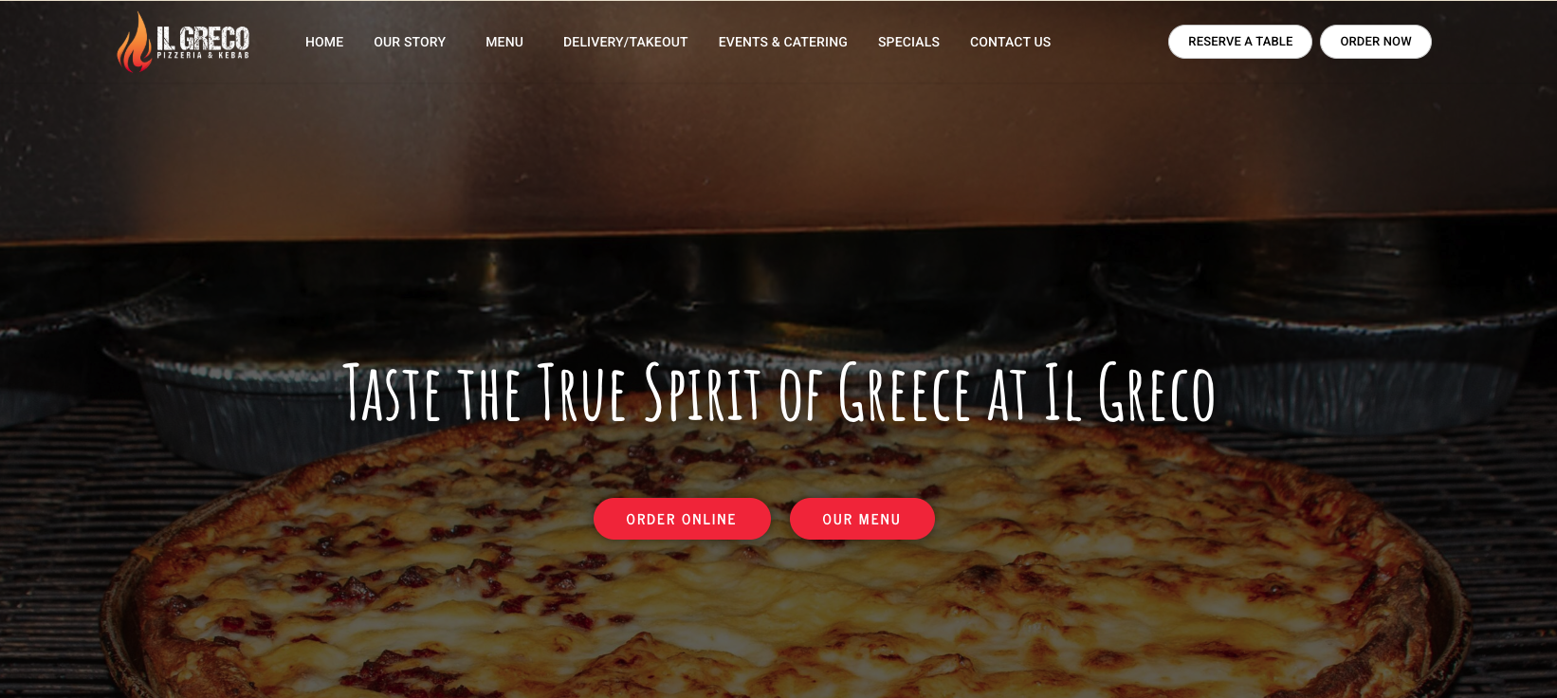Click the Il Greco text in headline
Viewport: 1557px width, 698px height.
click(1130, 392)
